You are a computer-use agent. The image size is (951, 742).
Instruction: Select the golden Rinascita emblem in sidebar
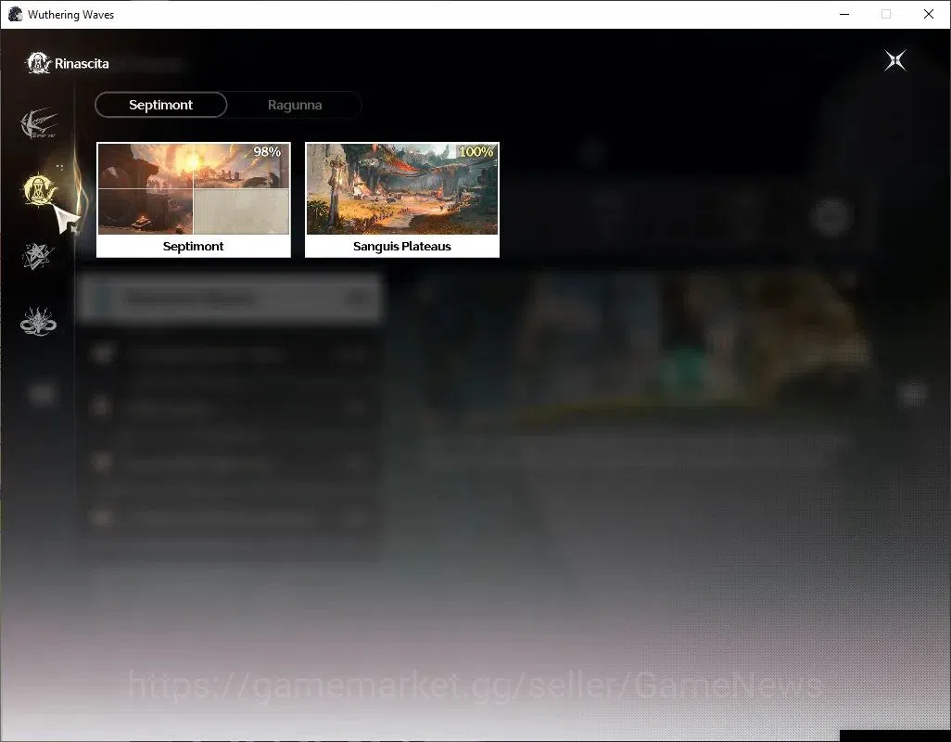(39, 190)
